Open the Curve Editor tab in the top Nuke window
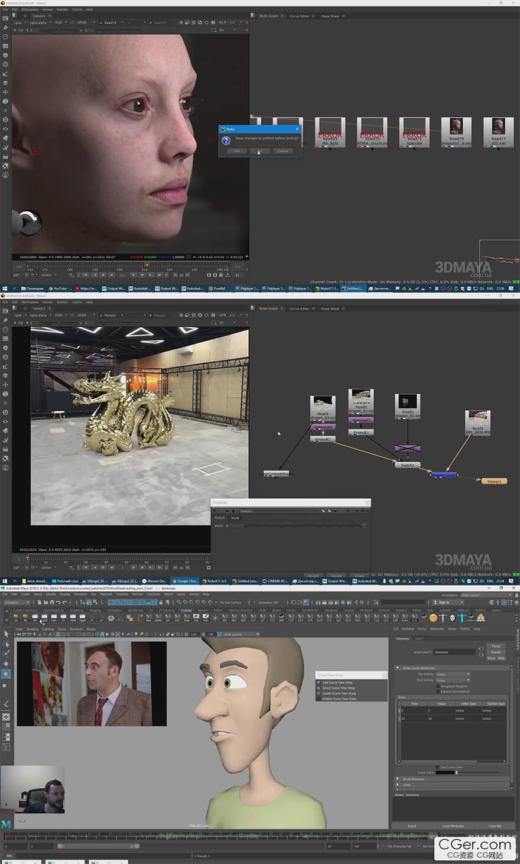This screenshot has width=520, height=864. [299, 17]
